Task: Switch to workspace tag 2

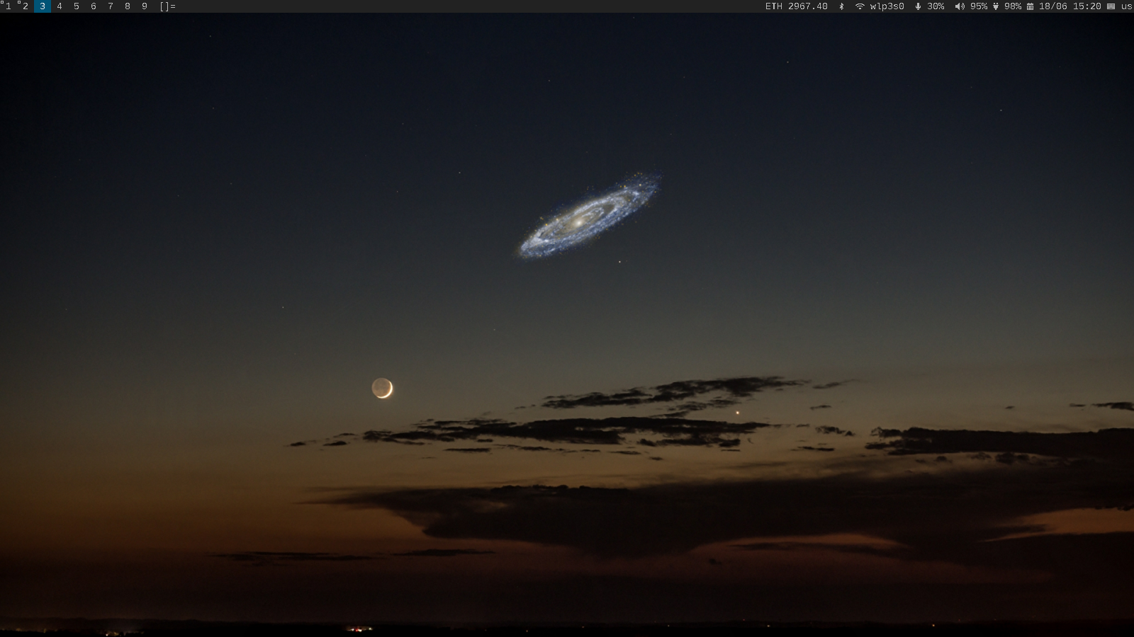Action: (x=25, y=6)
